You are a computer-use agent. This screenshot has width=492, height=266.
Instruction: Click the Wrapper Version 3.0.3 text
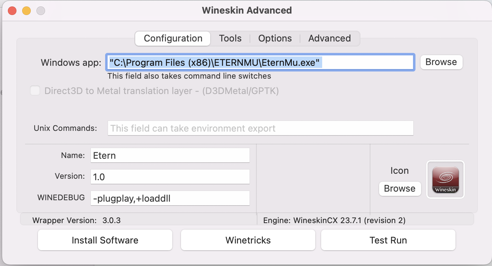[77, 220]
